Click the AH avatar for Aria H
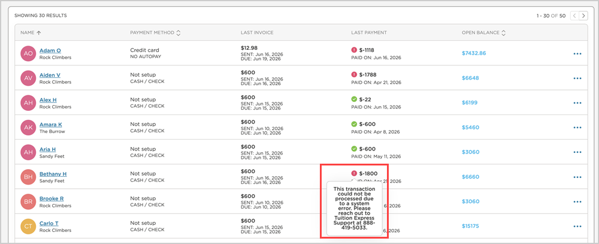This screenshot has height=244, width=599. pos(28,152)
